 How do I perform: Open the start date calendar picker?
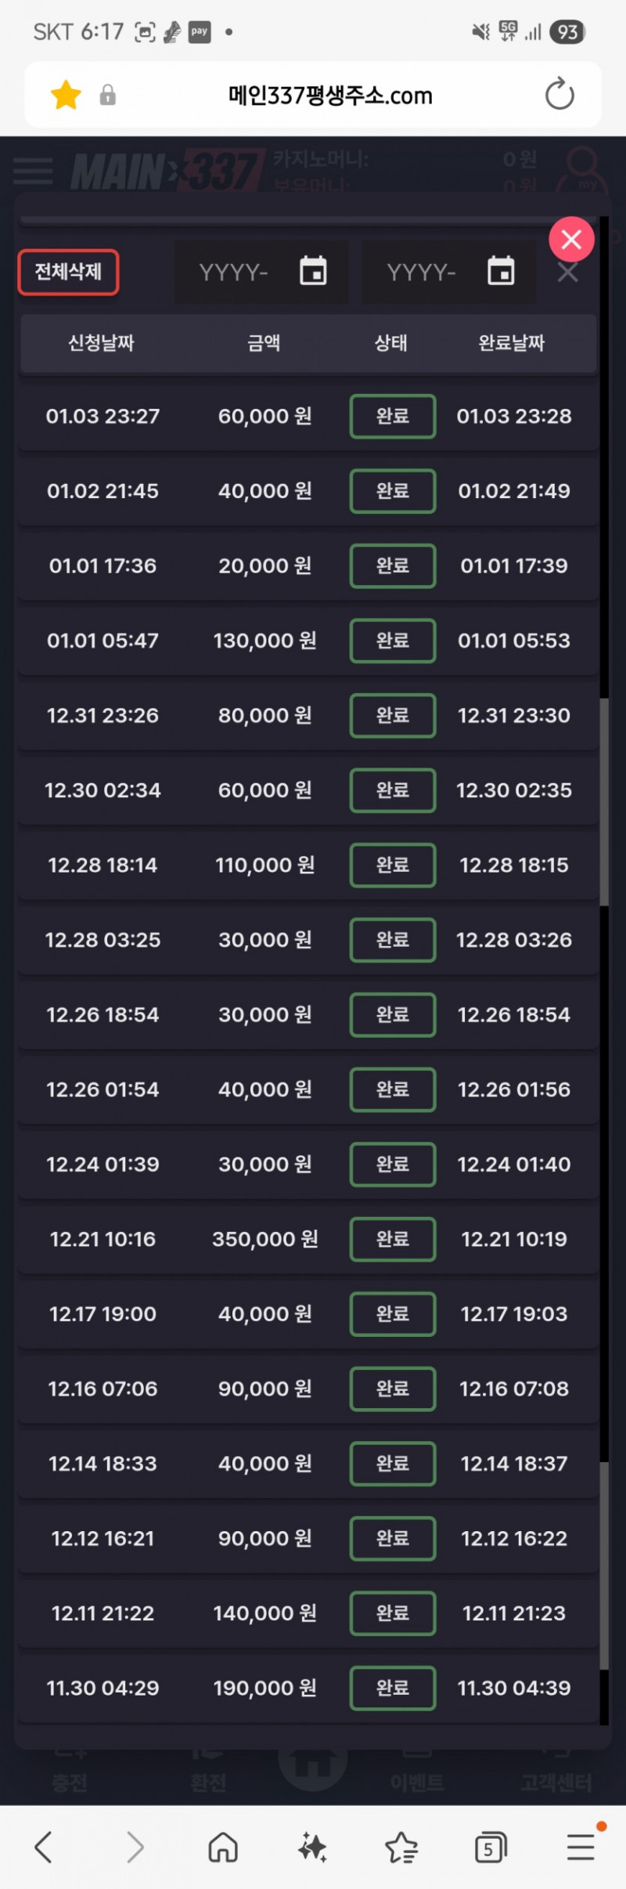pyautogui.click(x=313, y=271)
